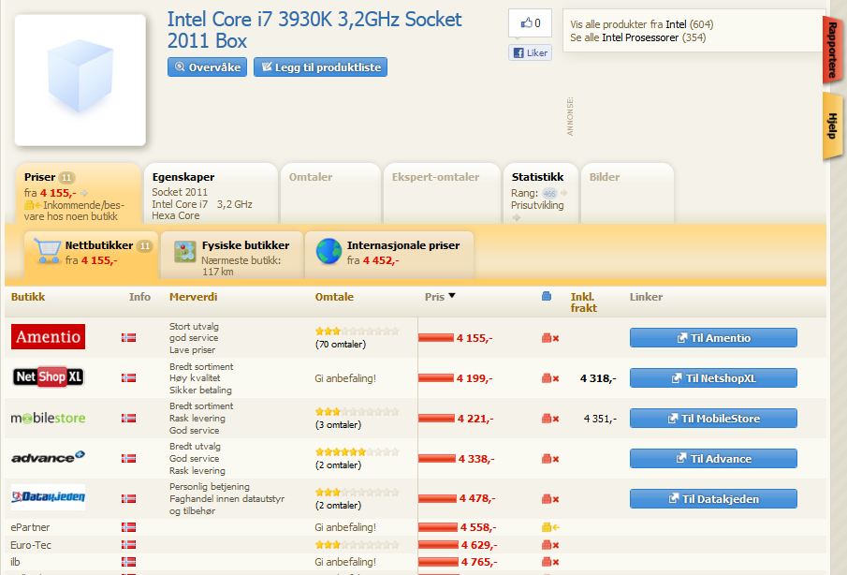
Task: Open link Se alle Intel Prosessorer
Action: tap(638, 37)
